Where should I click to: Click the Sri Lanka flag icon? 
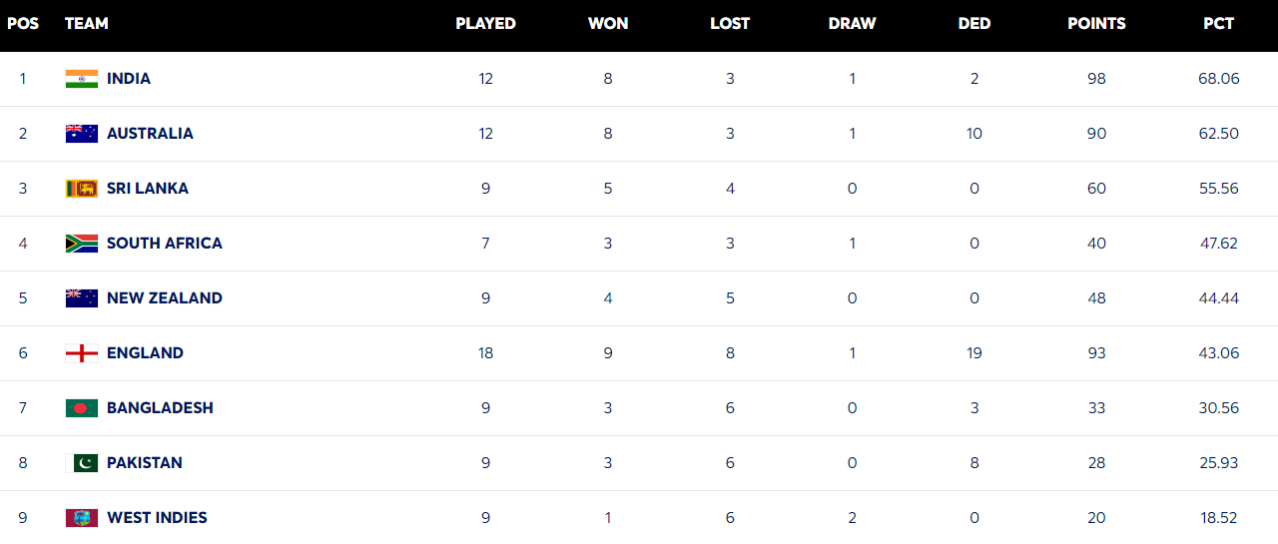click(82, 189)
